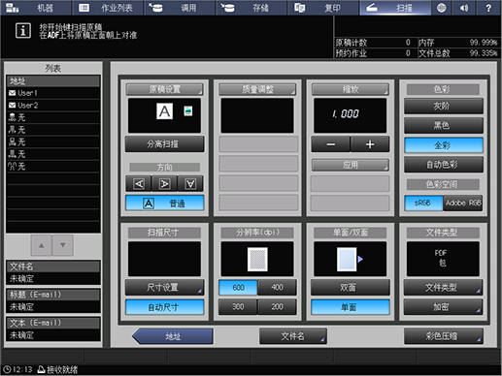Open 尺寸设置 size settings

pyautogui.click(x=164, y=288)
